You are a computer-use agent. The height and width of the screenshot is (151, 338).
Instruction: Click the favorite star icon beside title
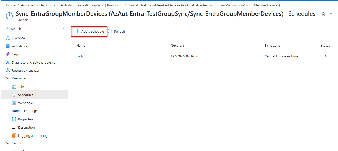[323, 14]
